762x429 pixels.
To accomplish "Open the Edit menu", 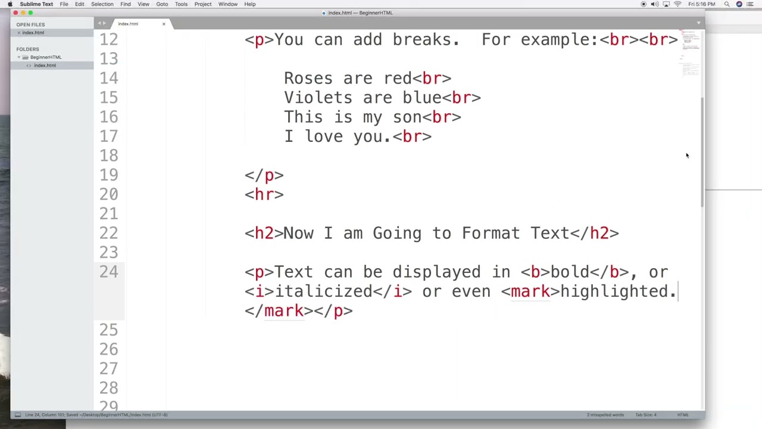I will click(79, 4).
